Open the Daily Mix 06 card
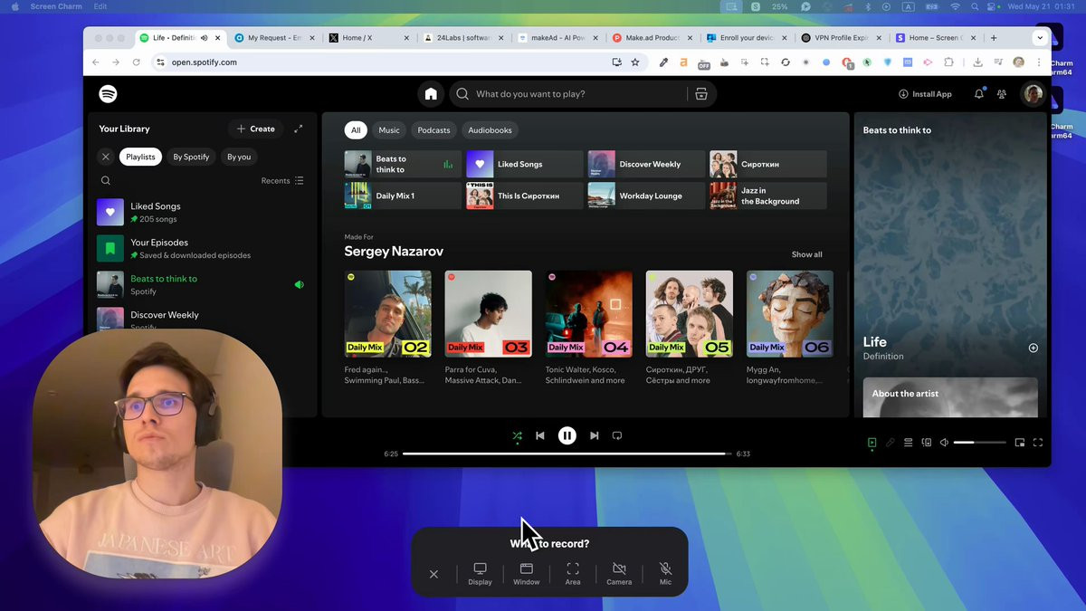The image size is (1086, 611). [790, 326]
